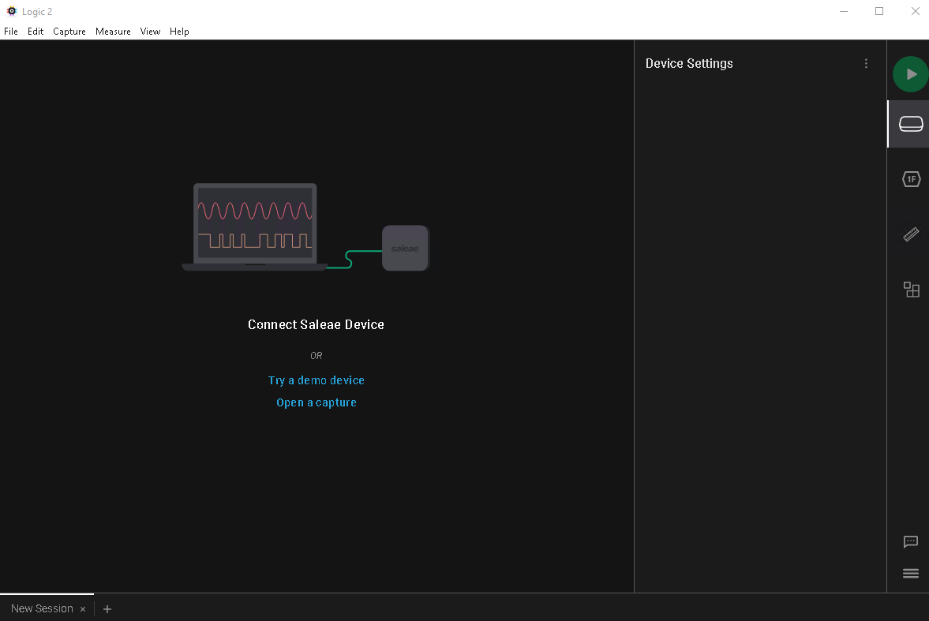Click the Open a capture link
The image size is (929, 621).
coord(317,402)
